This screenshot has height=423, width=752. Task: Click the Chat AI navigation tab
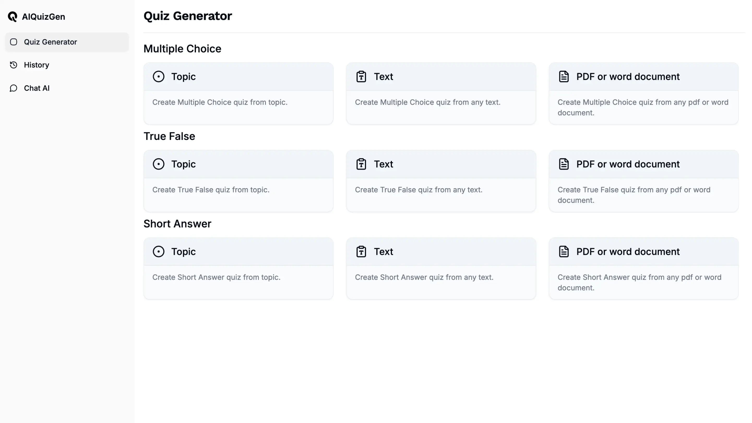click(x=37, y=88)
